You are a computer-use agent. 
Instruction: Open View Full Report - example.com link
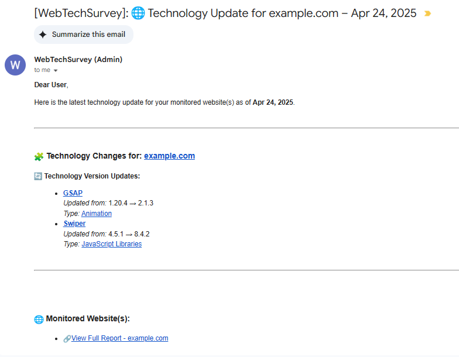(119, 338)
